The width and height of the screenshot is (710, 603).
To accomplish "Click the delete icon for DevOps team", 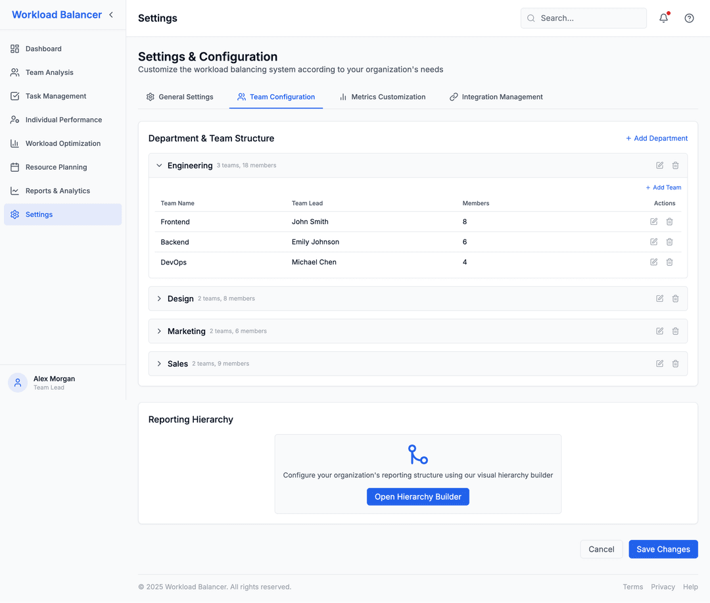I will pos(669,262).
